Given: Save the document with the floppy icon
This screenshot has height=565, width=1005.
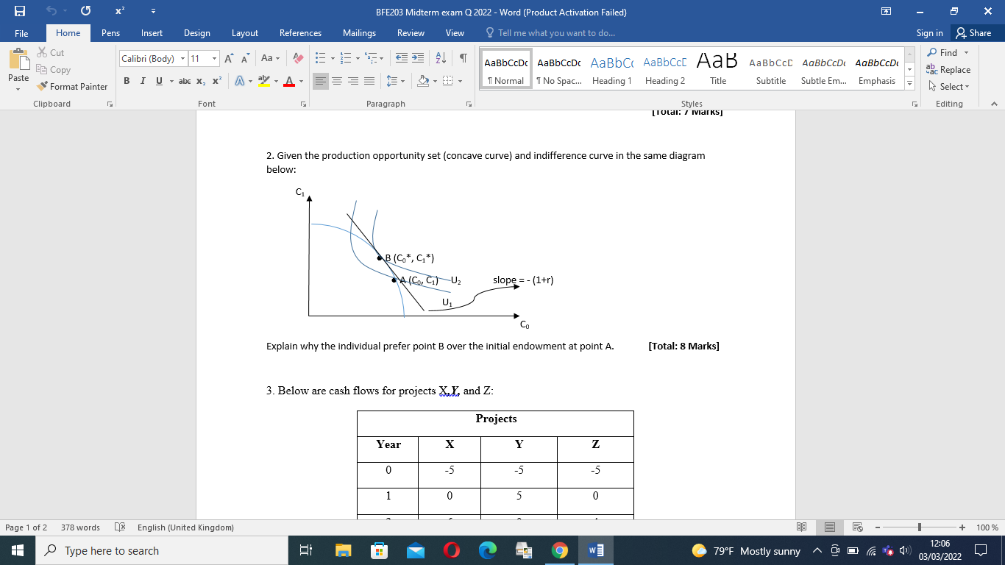Looking at the screenshot, I should pyautogui.click(x=20, y=12).
